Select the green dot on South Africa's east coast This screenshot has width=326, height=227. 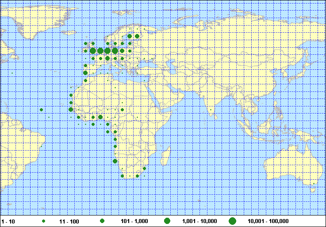click(x=144, y=169)
